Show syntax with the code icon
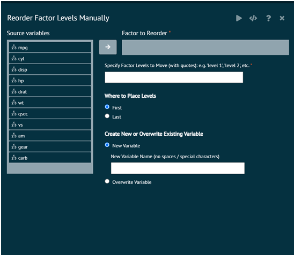295x256 pixels. pos(253,18)
